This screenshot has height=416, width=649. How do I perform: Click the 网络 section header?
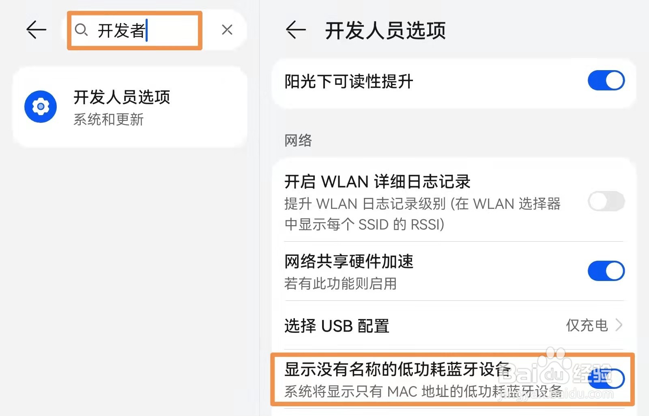pos(298,140)
